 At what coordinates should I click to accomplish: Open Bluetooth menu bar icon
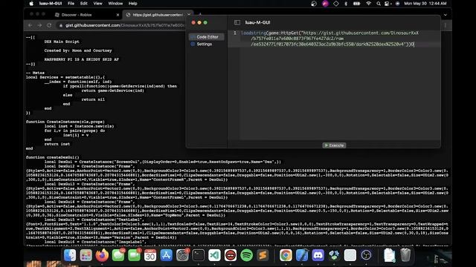[x=346, y=4]
